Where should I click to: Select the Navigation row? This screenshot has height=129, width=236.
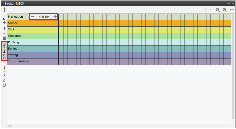(16, 17)
